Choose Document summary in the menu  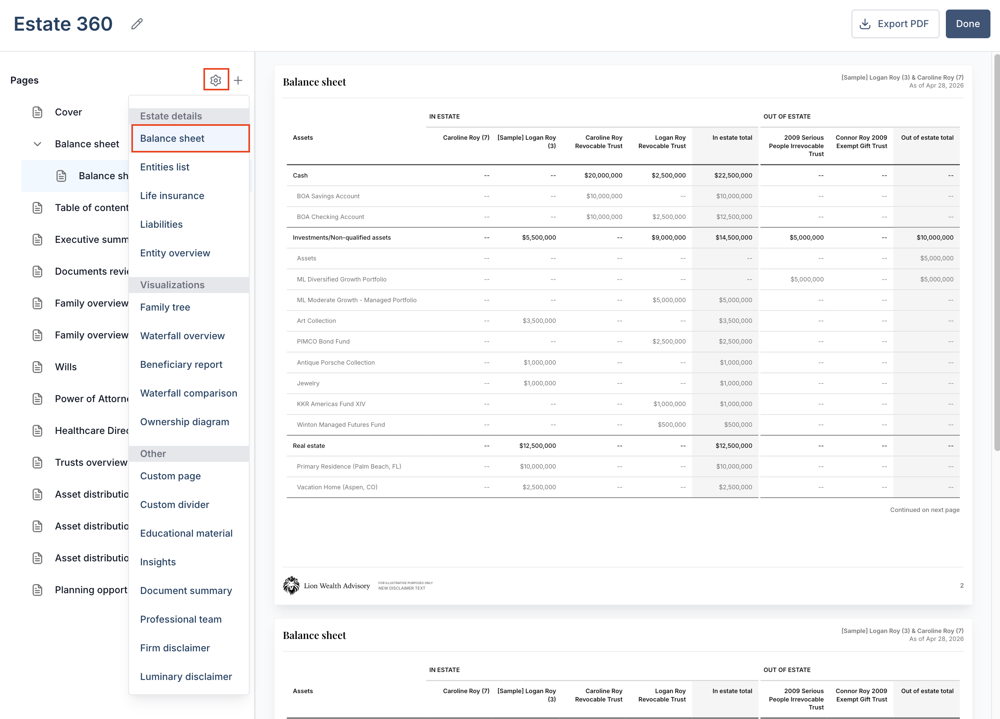(189, 591)
